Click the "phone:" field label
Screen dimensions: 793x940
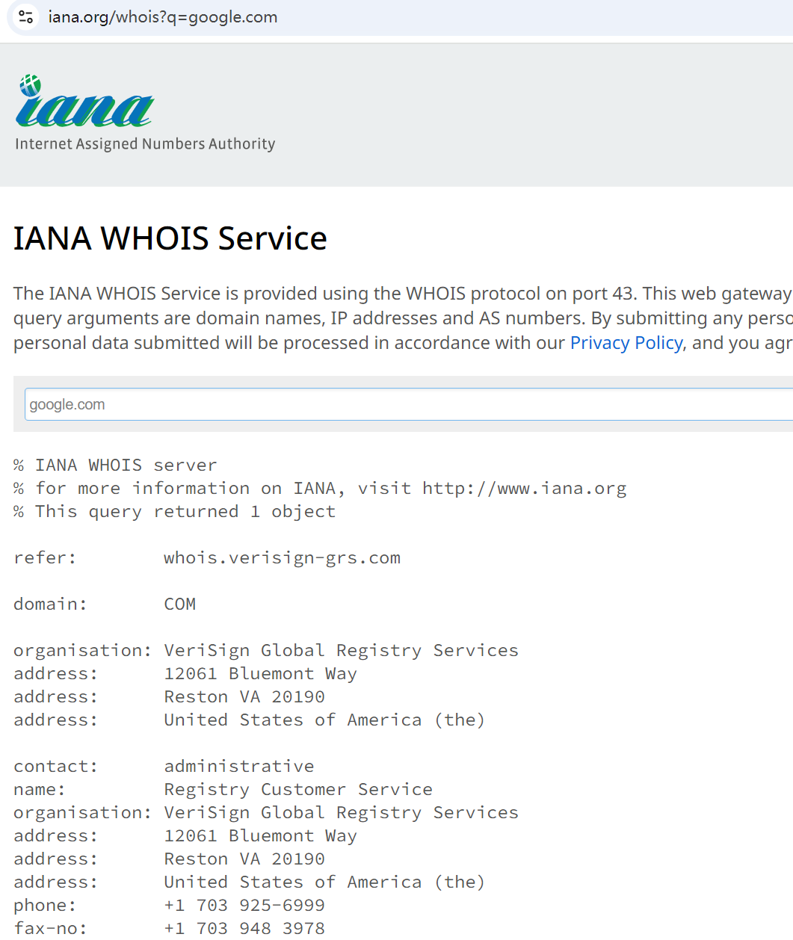click(x=45, y=905)
